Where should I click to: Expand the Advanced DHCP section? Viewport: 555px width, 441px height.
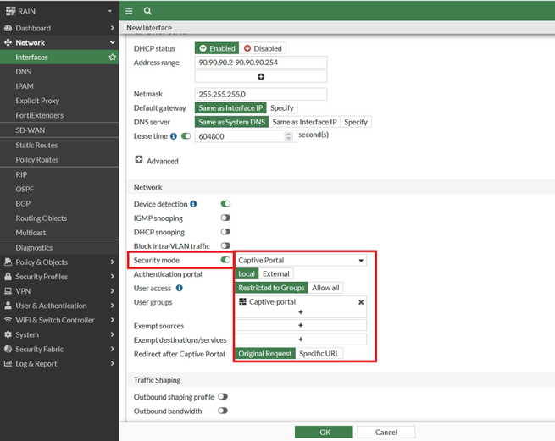(139, 160)
